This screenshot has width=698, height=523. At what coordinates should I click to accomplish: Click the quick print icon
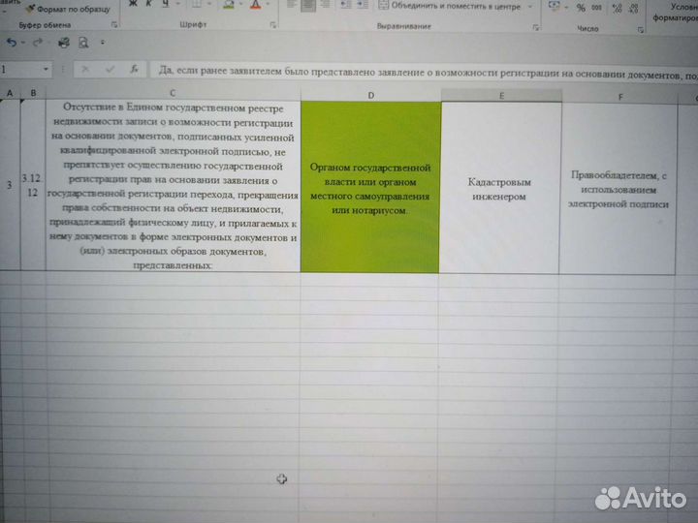pos(64,43)
